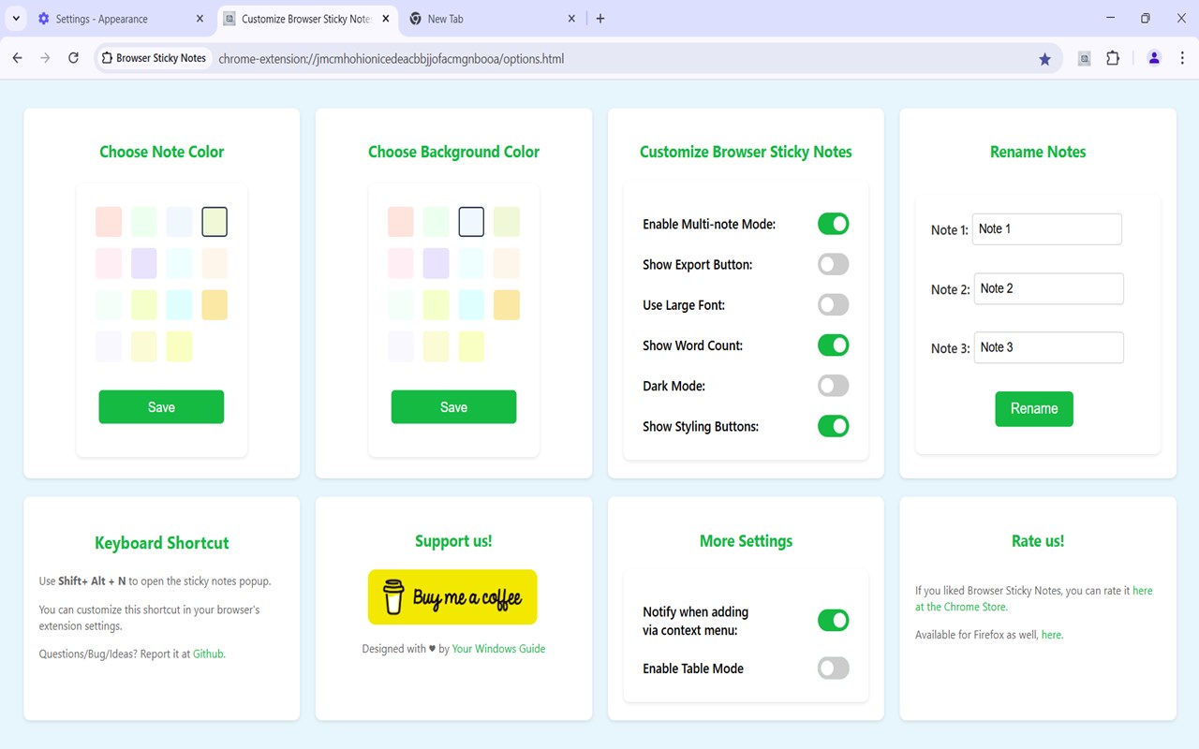Click the 'More Settings' heading
The image size is (1199, 749).
coord(746,541)
